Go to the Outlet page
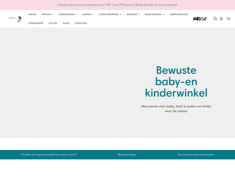This screenshot has width=235, height=188. click(53, 23)
